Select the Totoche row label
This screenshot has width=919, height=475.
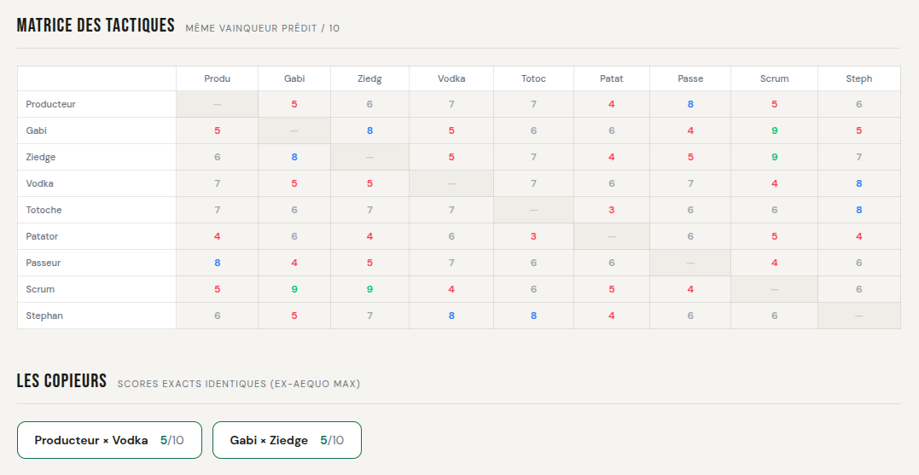[44, 210]
